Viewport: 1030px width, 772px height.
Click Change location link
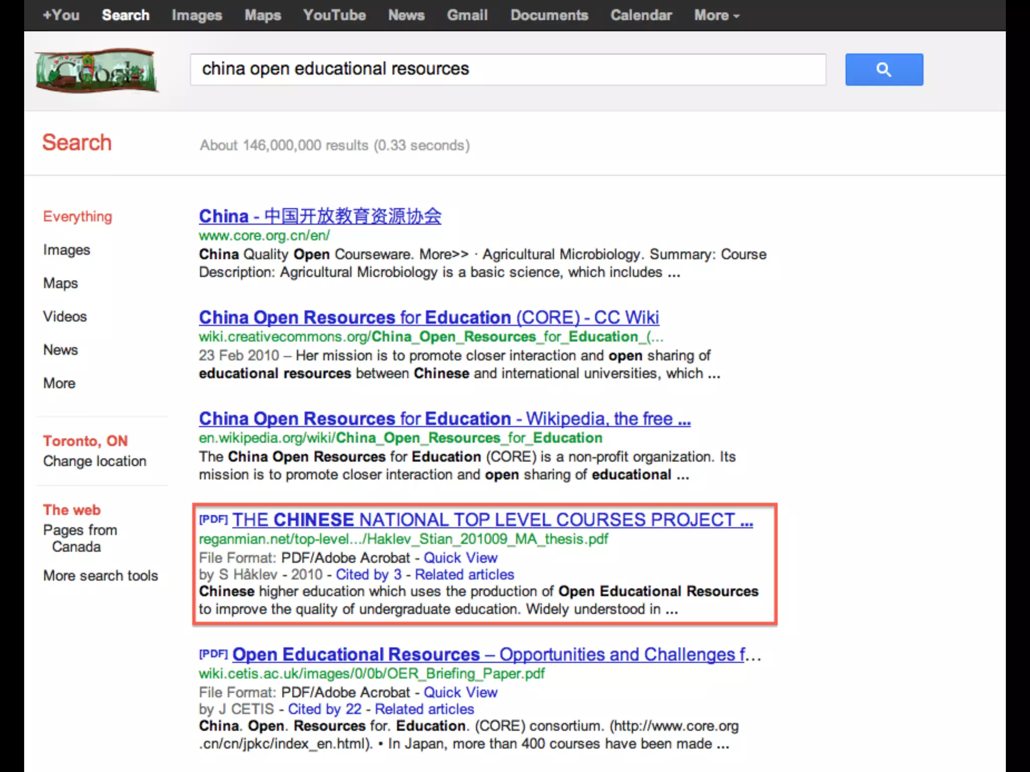95,461
